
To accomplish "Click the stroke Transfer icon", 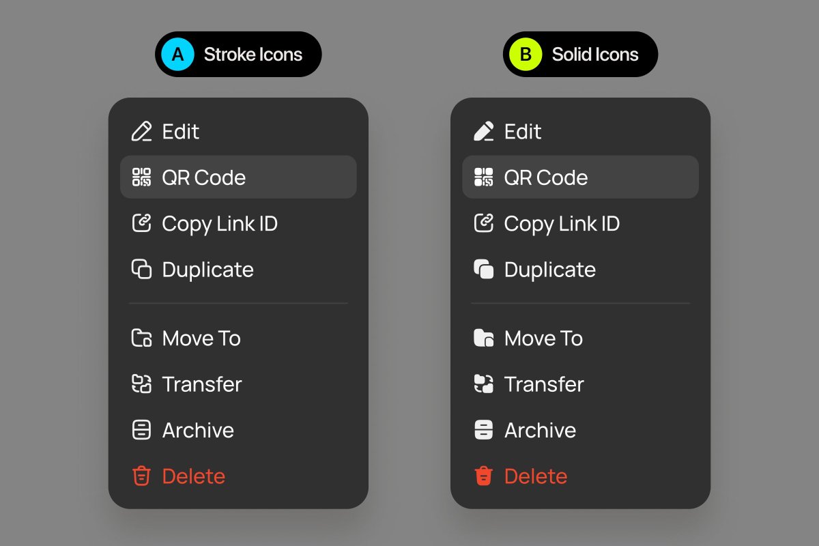I will click(141, 384).
